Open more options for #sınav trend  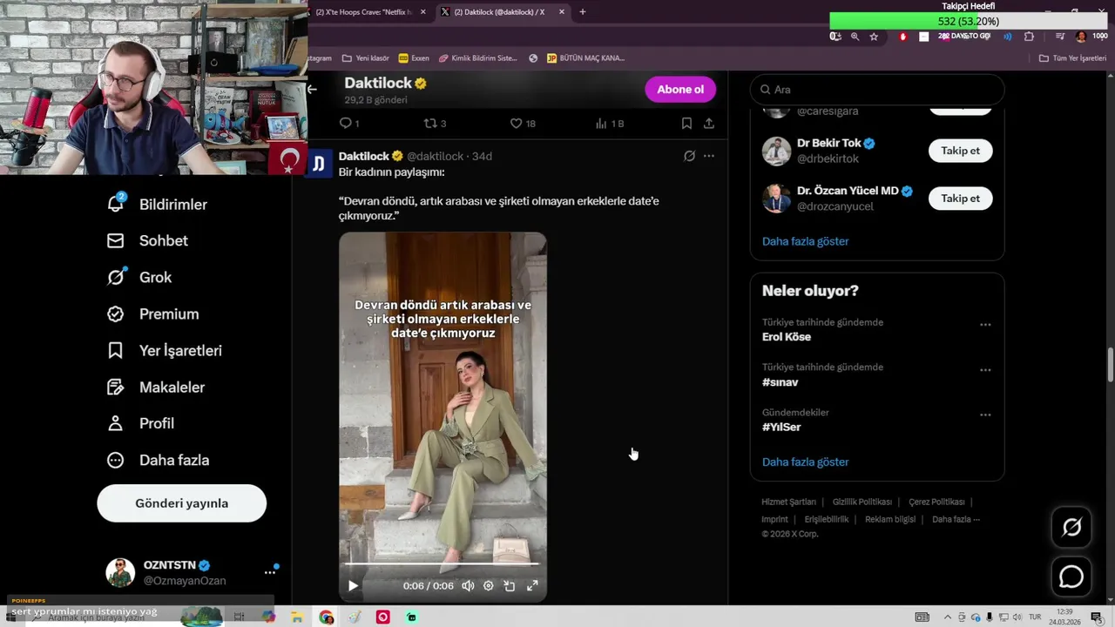985,370
